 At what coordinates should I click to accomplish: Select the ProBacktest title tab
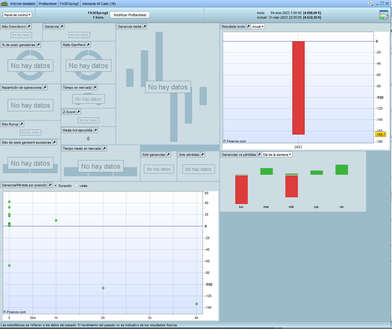point(48,4)
